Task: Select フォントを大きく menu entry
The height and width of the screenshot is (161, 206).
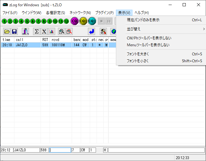Action: coord(161,54)
